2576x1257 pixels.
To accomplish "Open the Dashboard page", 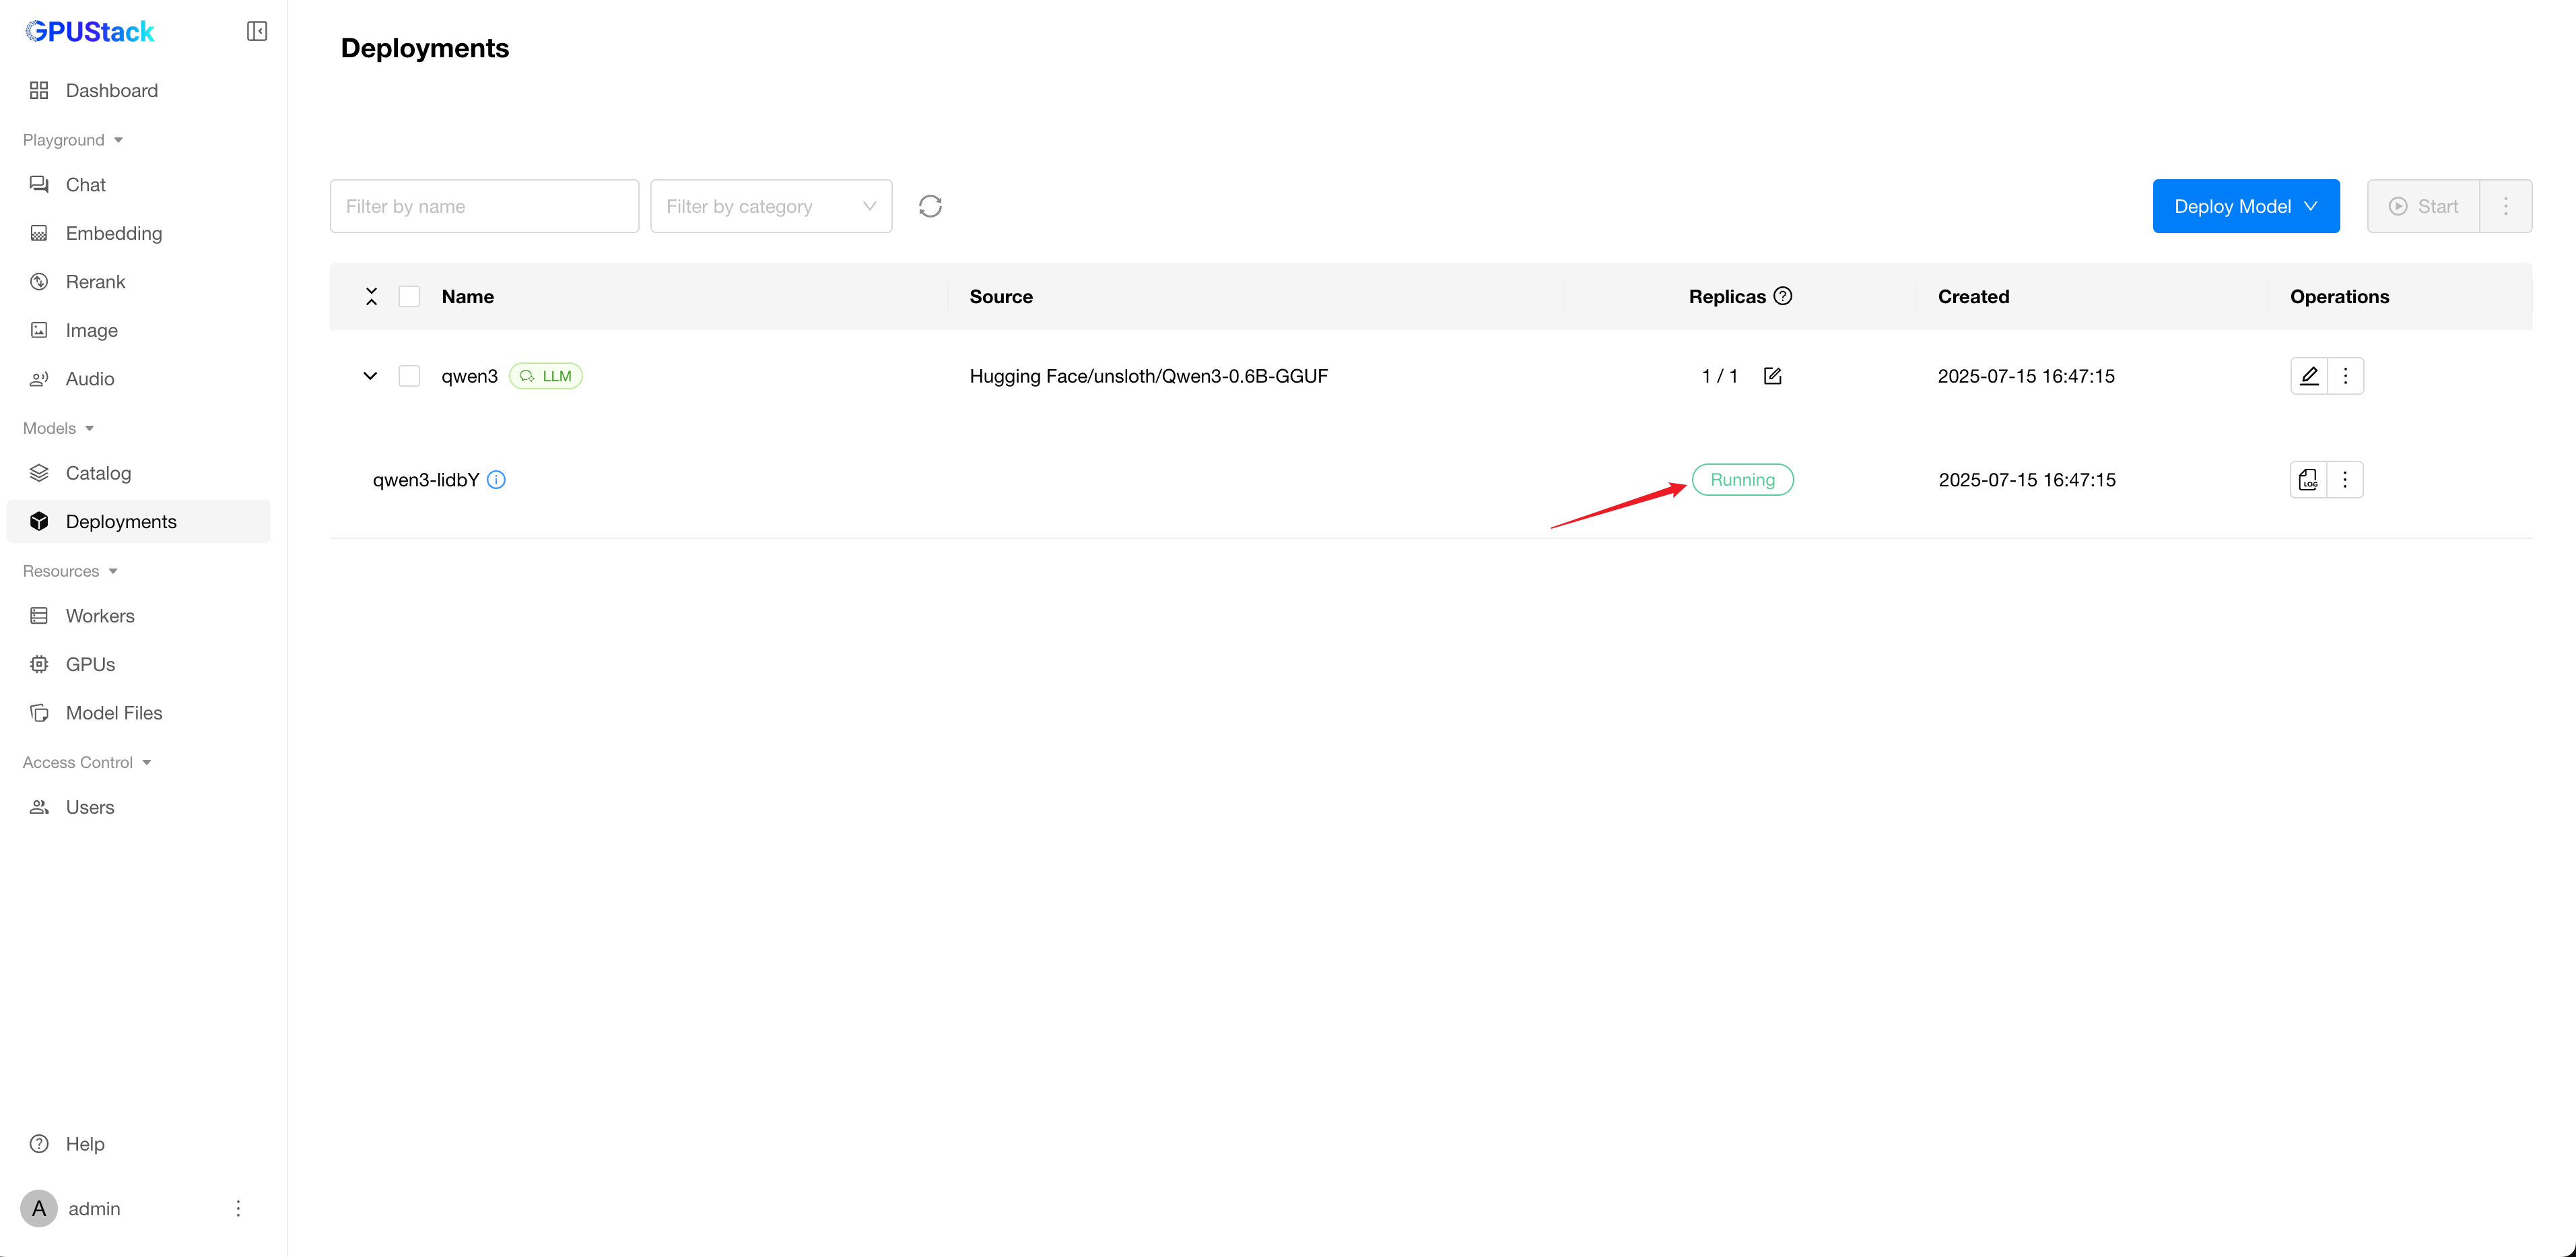I will pyautogui.click(x=139, y=91).
